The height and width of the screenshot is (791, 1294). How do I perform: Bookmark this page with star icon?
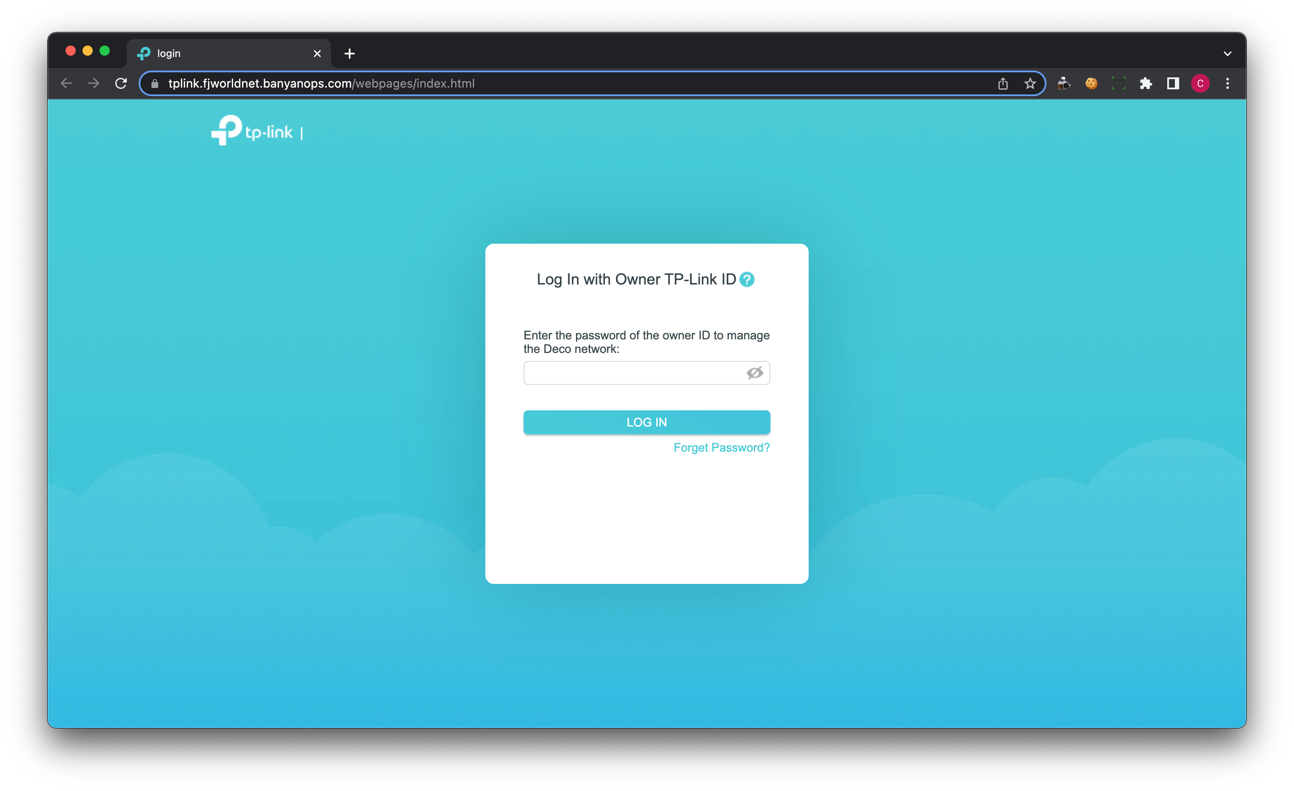[x=1030, y=83]
